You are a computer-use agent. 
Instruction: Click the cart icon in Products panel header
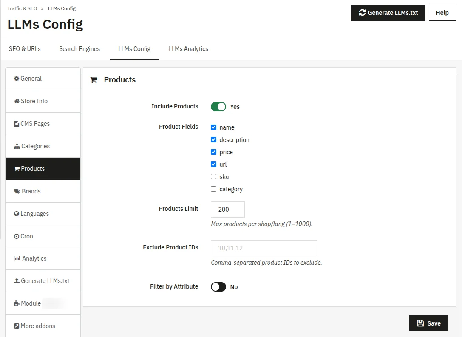pos(94,80)
